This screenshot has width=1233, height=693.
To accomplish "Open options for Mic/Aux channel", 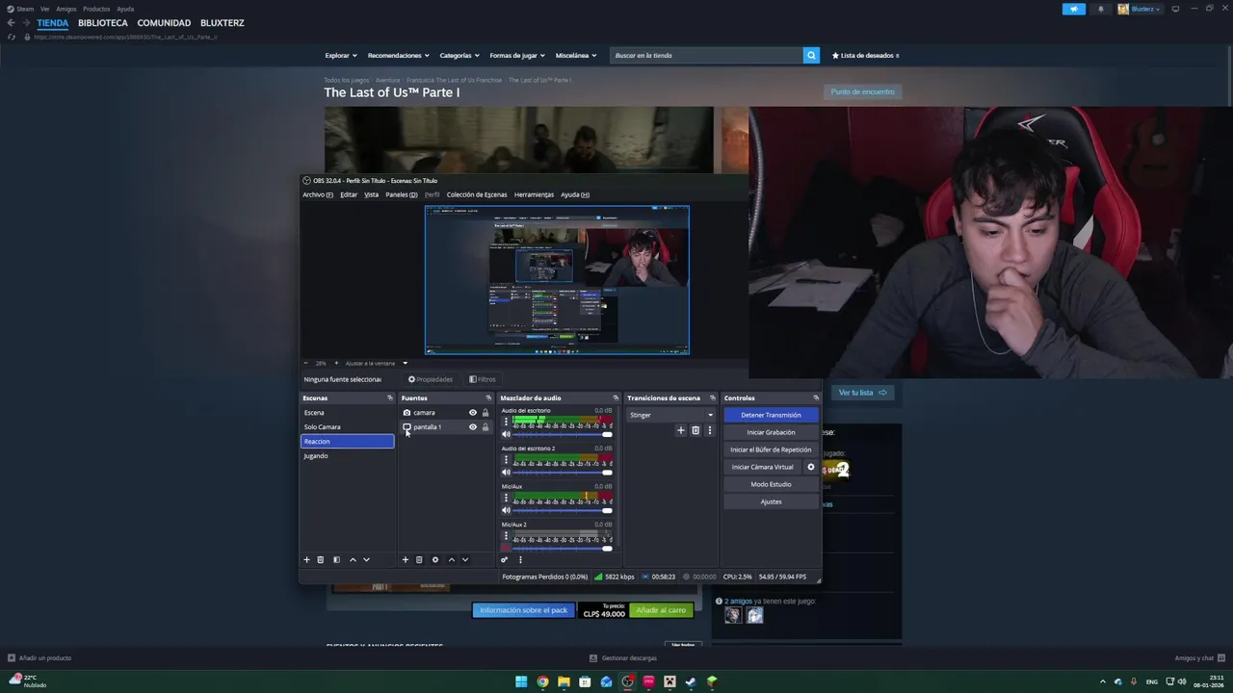I will tap(506, 498).
